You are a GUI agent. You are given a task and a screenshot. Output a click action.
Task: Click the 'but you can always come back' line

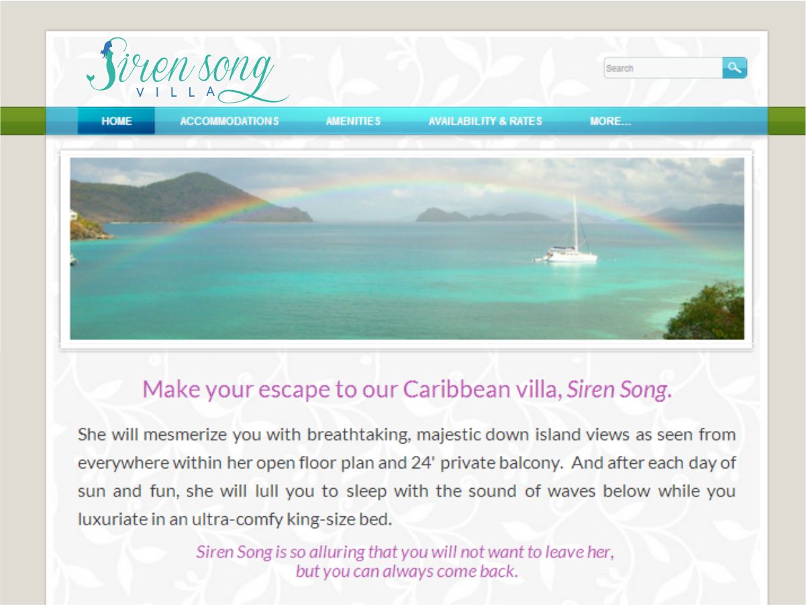[x=407, y=572]
